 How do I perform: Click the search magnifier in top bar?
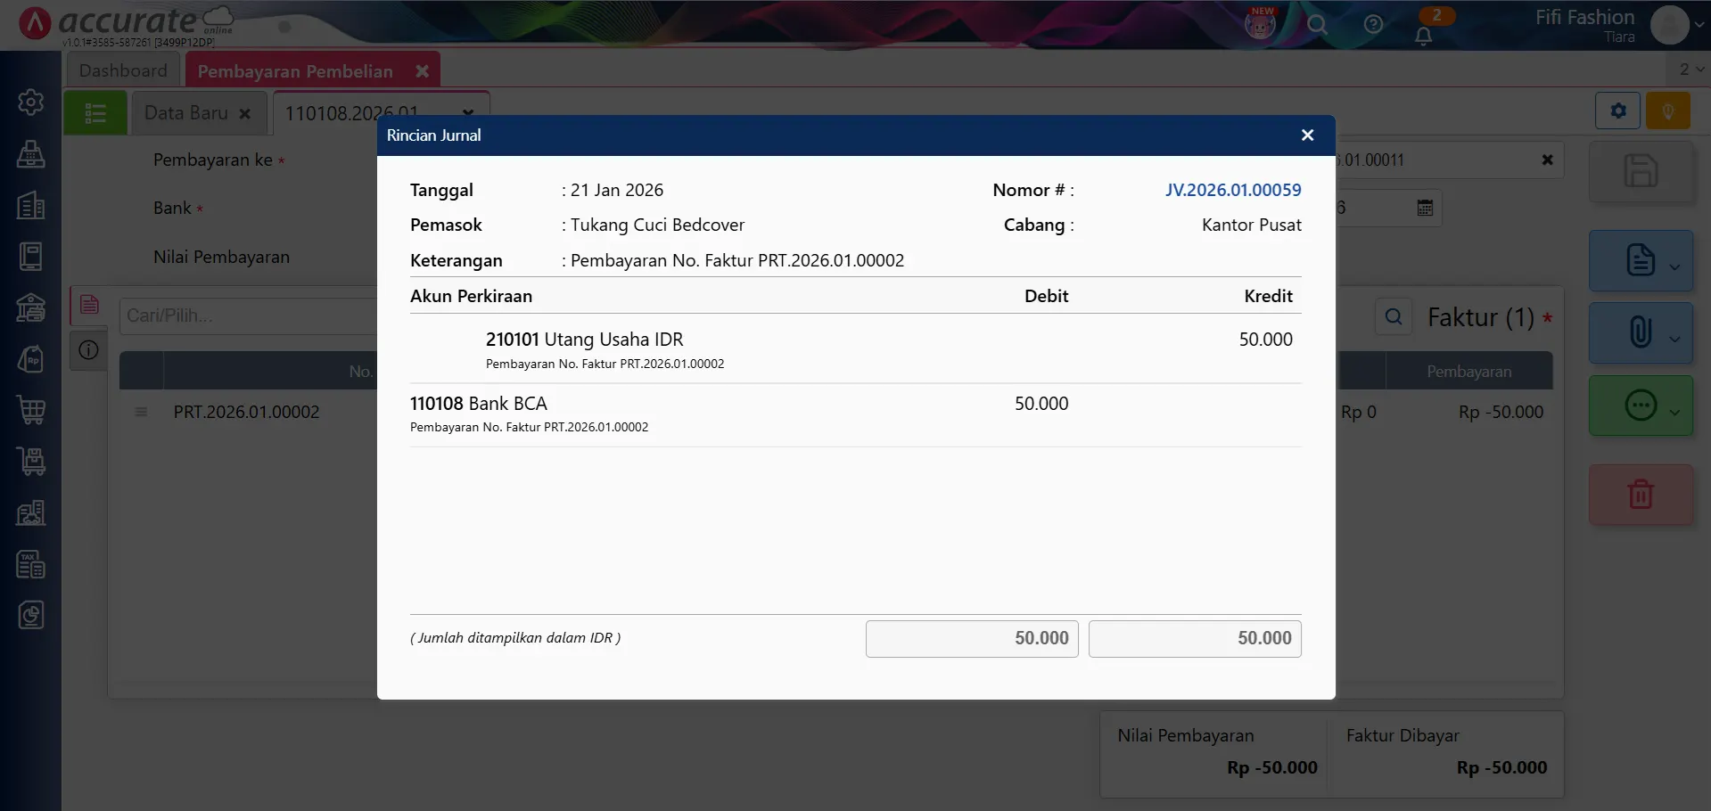click(1317, 26)
